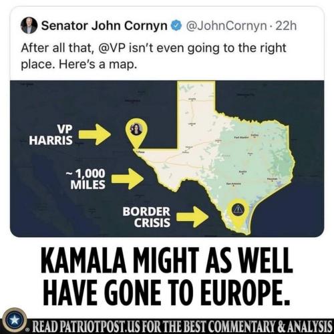Open the PATRIOTPOST.US banner link
334x334 pixels.
coord(182,327)
